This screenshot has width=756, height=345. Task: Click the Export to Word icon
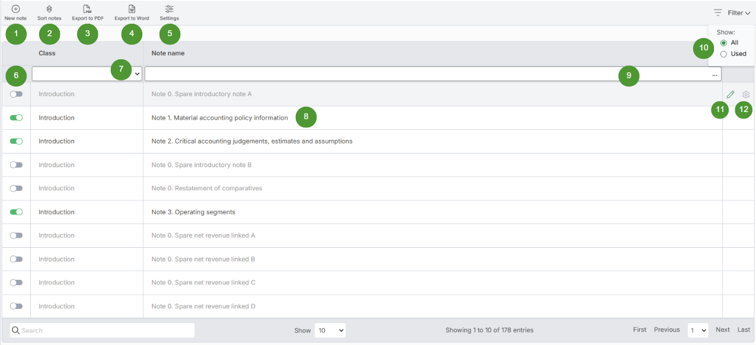pos(132,9)
